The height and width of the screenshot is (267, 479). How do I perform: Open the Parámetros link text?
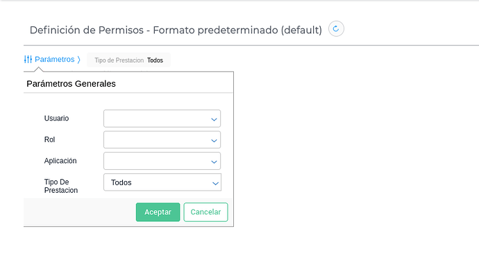[x=55, y=59]
